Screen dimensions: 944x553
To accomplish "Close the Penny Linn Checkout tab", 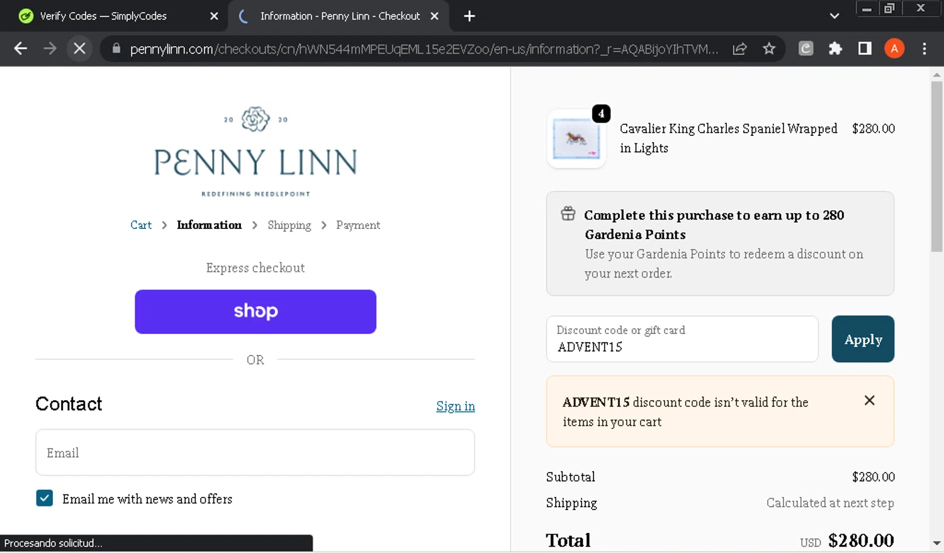I will [x=434, y=16].
